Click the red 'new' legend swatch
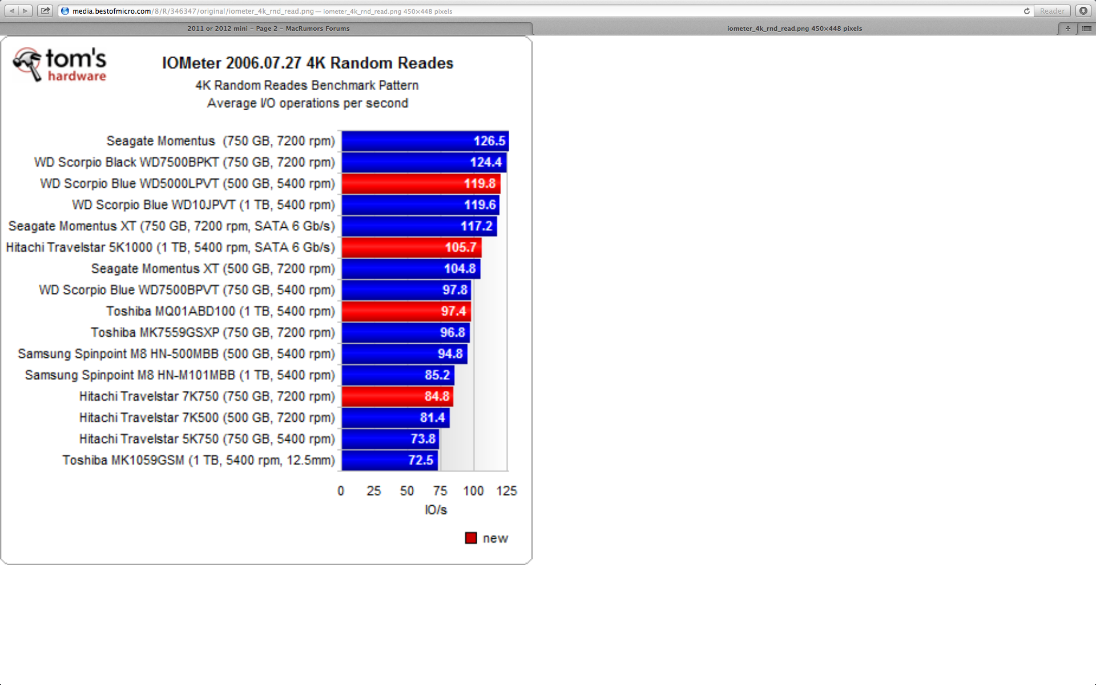1096x685 pixels. (470, 538)
